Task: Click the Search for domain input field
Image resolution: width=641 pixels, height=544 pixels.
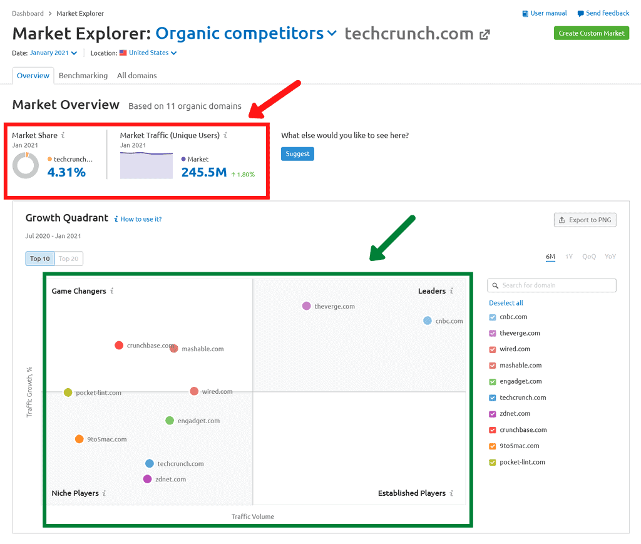Action: 552,285
